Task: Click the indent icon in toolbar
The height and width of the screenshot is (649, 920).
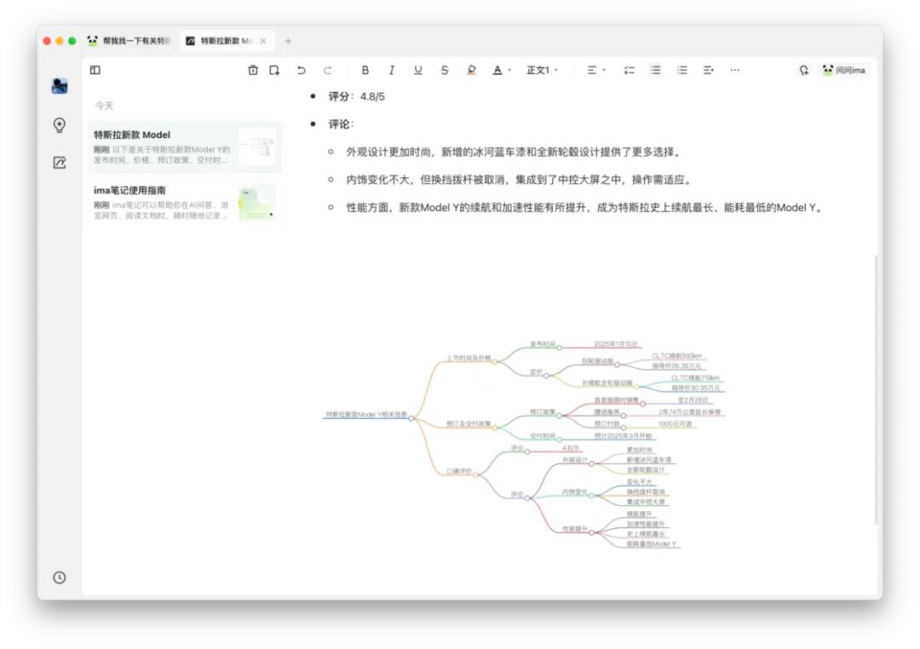Action: 708,70
